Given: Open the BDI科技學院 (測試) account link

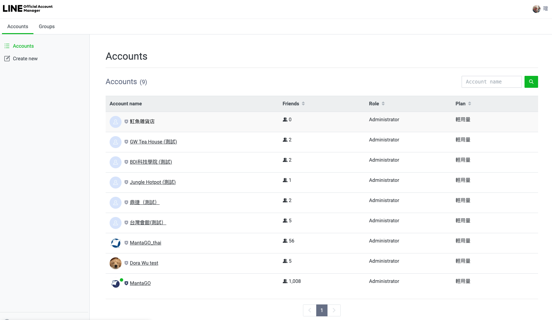Looking at the screenshot, I should (x=151, y=162).
